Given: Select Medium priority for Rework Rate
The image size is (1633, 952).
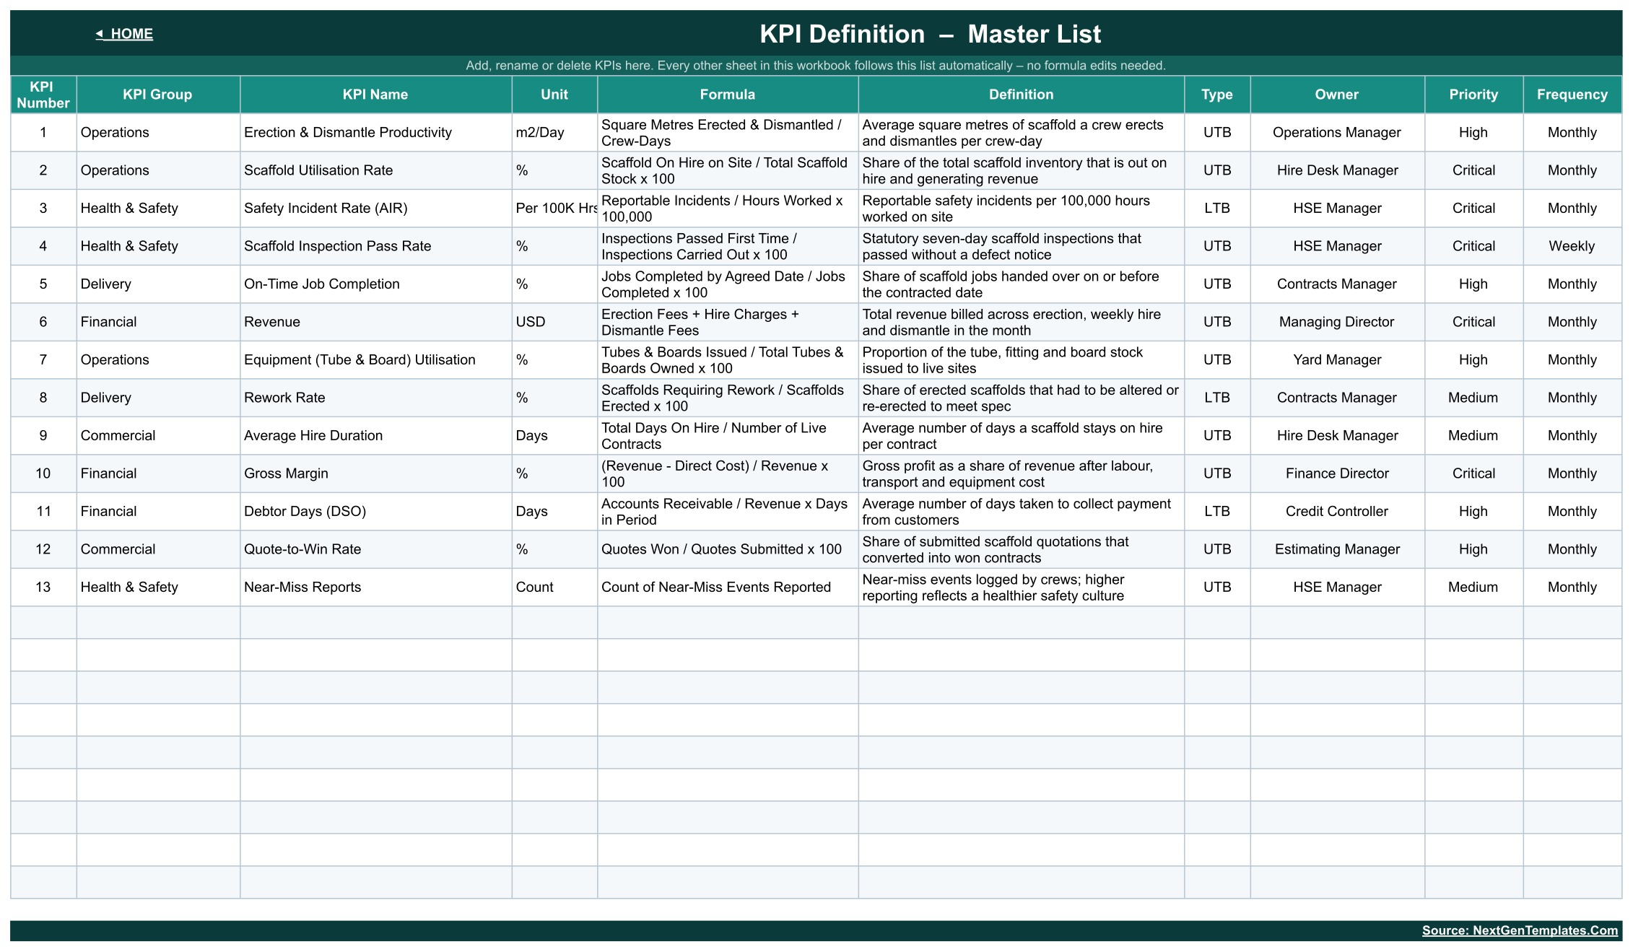Looking at the screenshot, I should (x=1473, y=398).
